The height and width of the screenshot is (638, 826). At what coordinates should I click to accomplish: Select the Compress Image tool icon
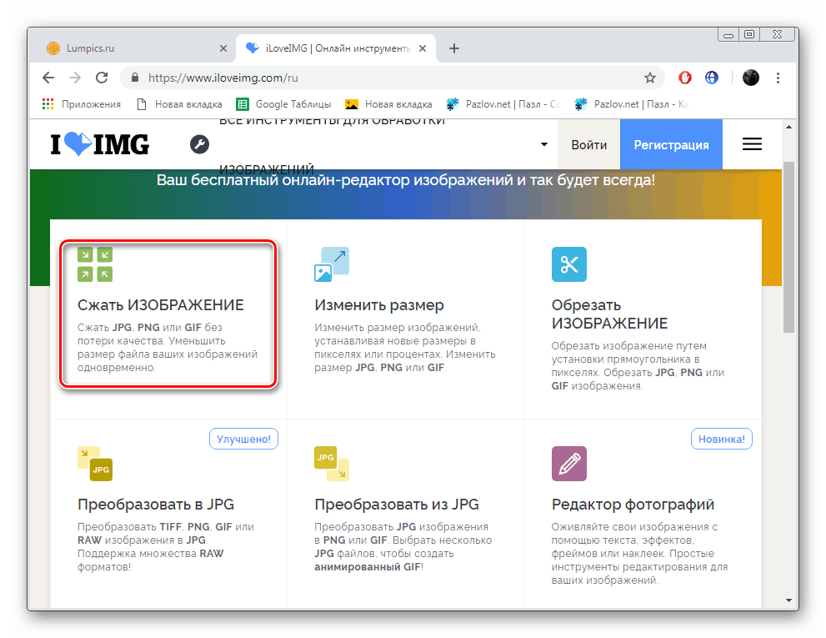(x=94, y=264)
